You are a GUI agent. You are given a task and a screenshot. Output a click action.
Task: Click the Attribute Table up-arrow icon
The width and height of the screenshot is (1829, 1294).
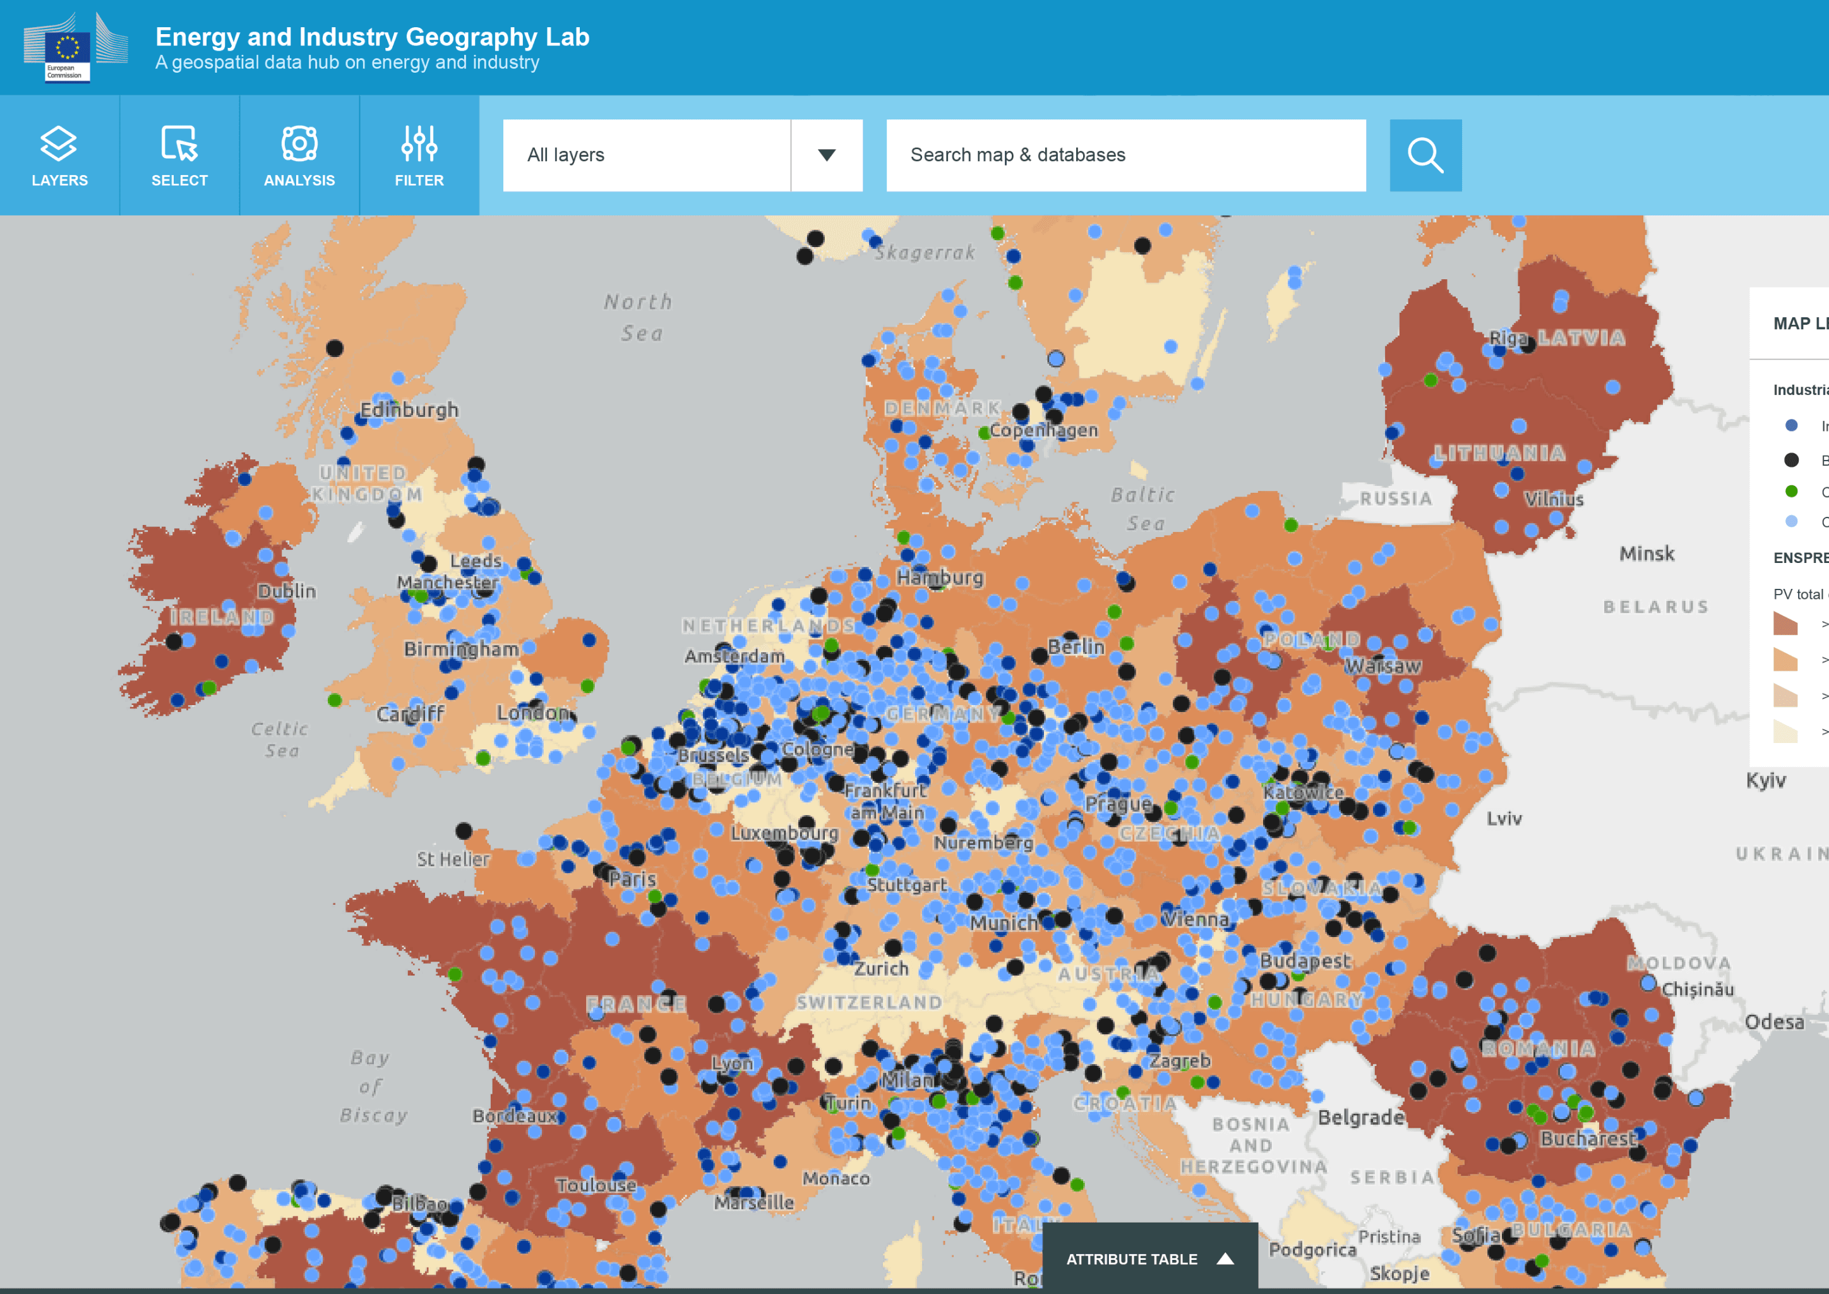point(1225,1259)
